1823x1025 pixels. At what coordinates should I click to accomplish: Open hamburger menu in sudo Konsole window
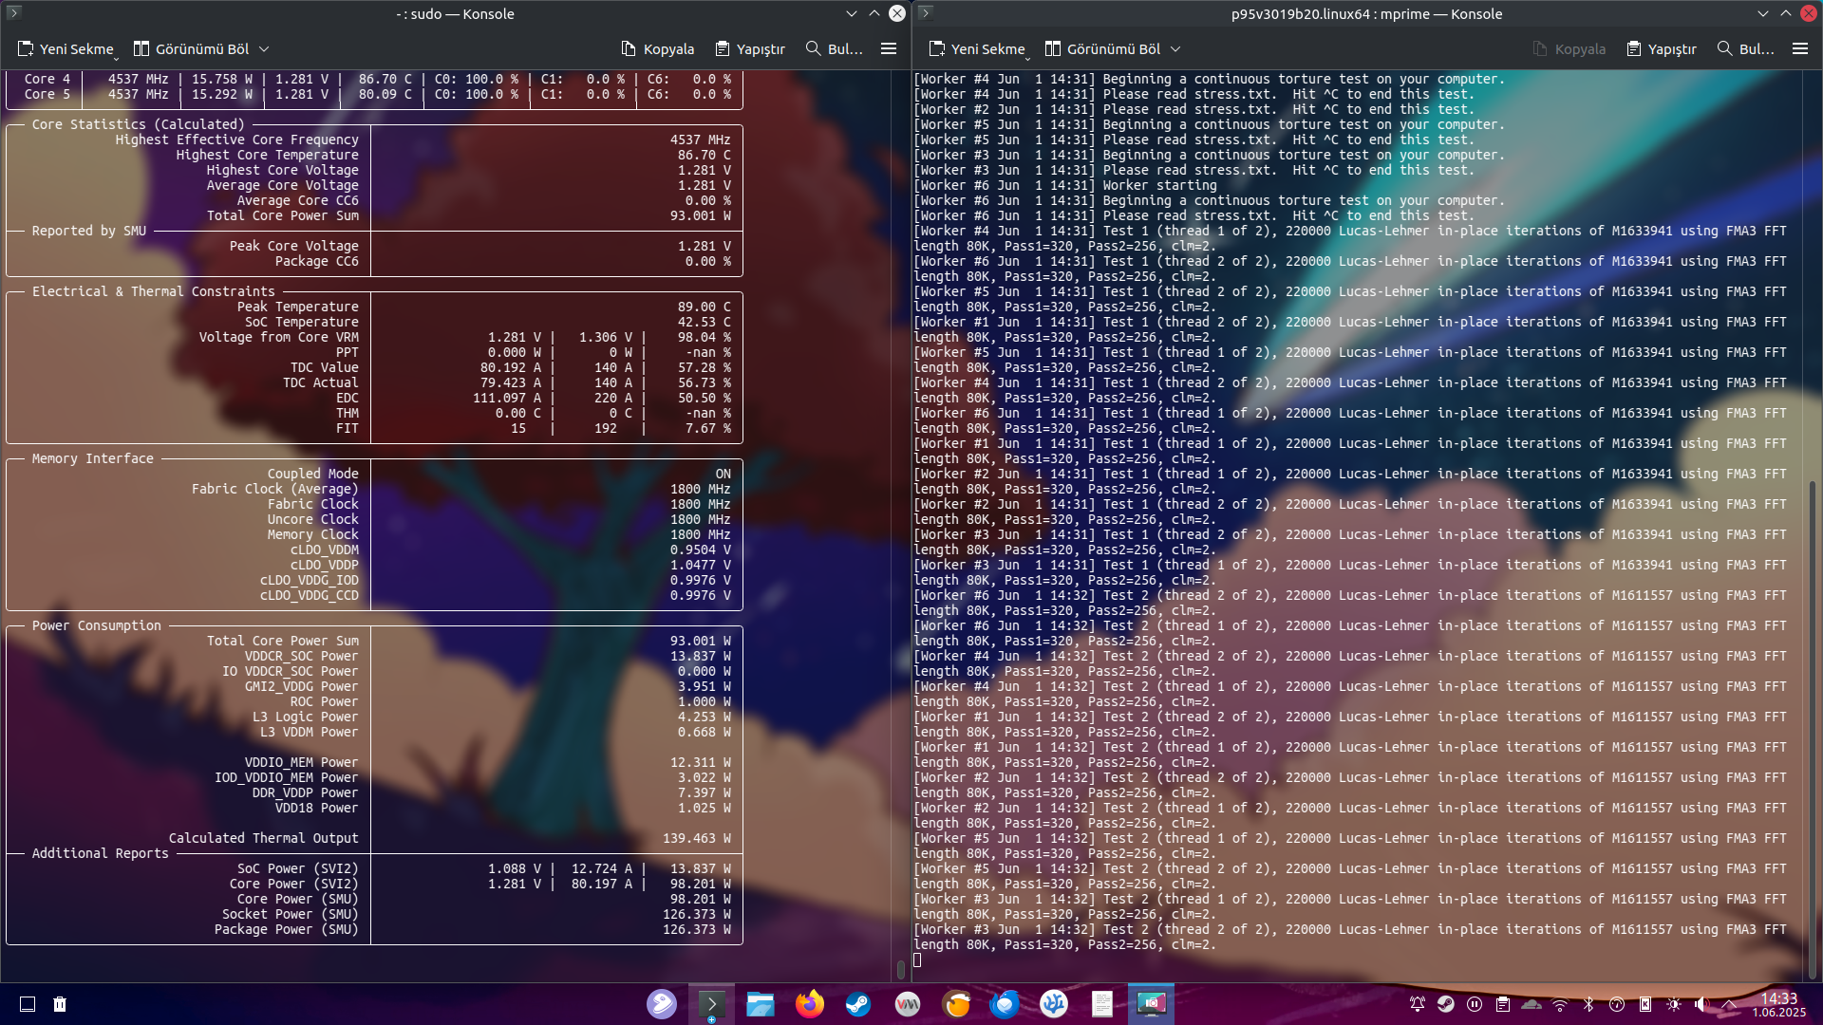(x=889, y=48)
